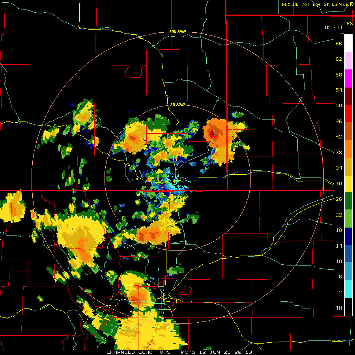Click the orange 38-42 kft legend swatch

click(348, 149)
